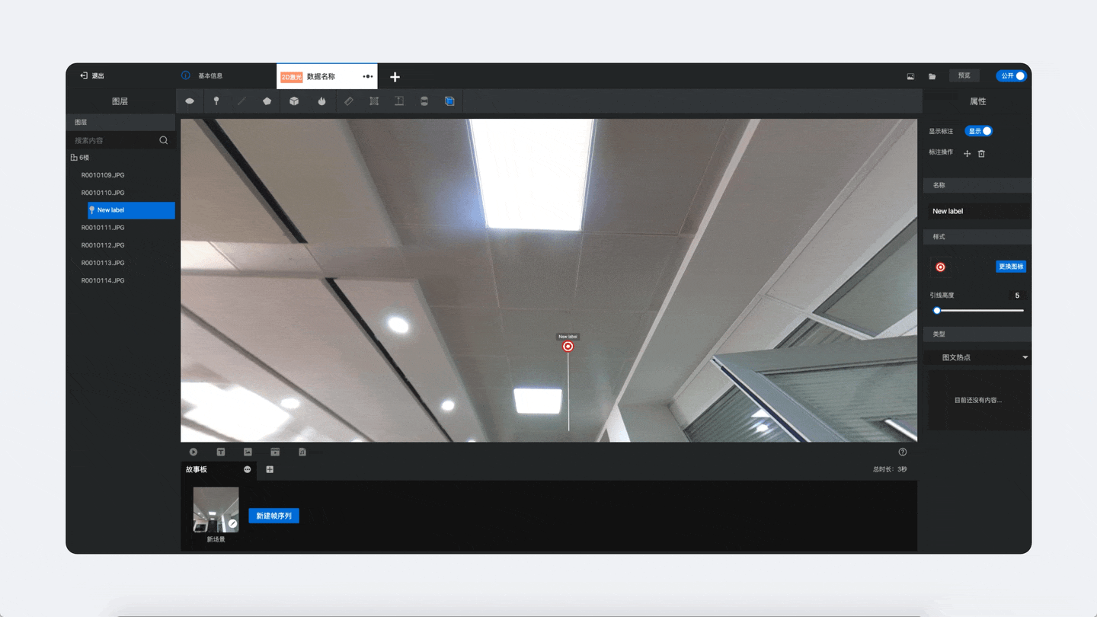Select the polygon tool

267,101
